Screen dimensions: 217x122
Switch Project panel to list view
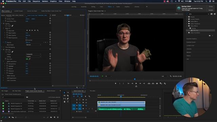[6, 117]
